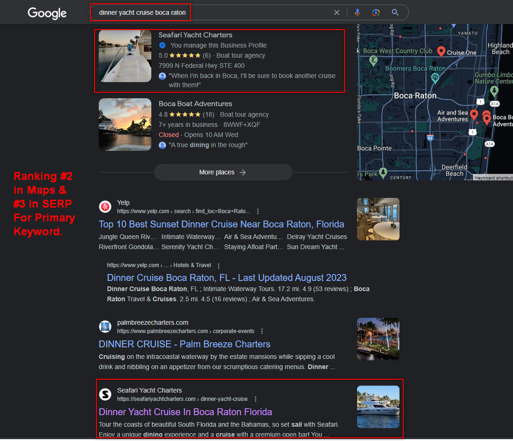Image resolution: width=513 pixels, height=441 pixels.
Task: Click the verified badge beside Business Profile
Action: 162,45
